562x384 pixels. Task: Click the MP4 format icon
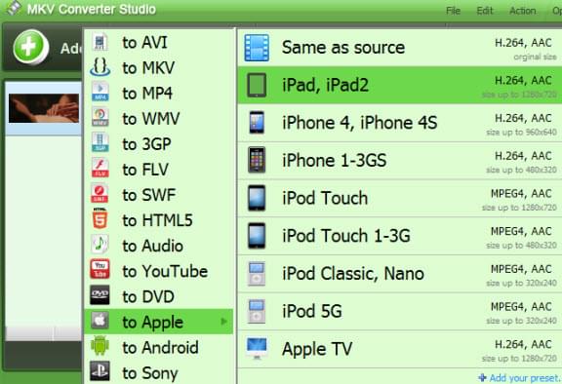(100, 93)
